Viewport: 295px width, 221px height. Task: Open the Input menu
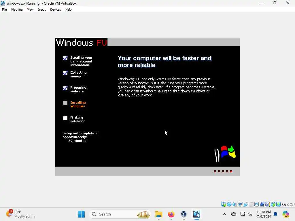pos(42,9)
